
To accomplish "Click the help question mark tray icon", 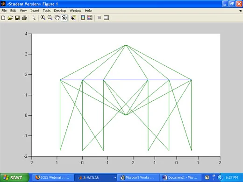I will pyautogui.click(x=207, y=177).
